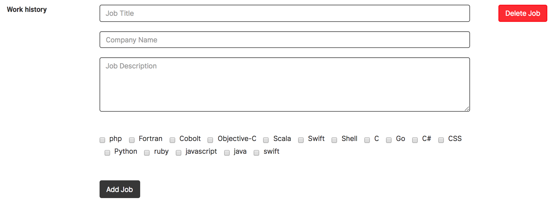
Task: Click inside the Job Description text area
Action: point(285,84)
